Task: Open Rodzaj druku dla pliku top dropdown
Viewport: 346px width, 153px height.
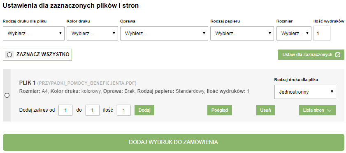Action: pos(34,34)
